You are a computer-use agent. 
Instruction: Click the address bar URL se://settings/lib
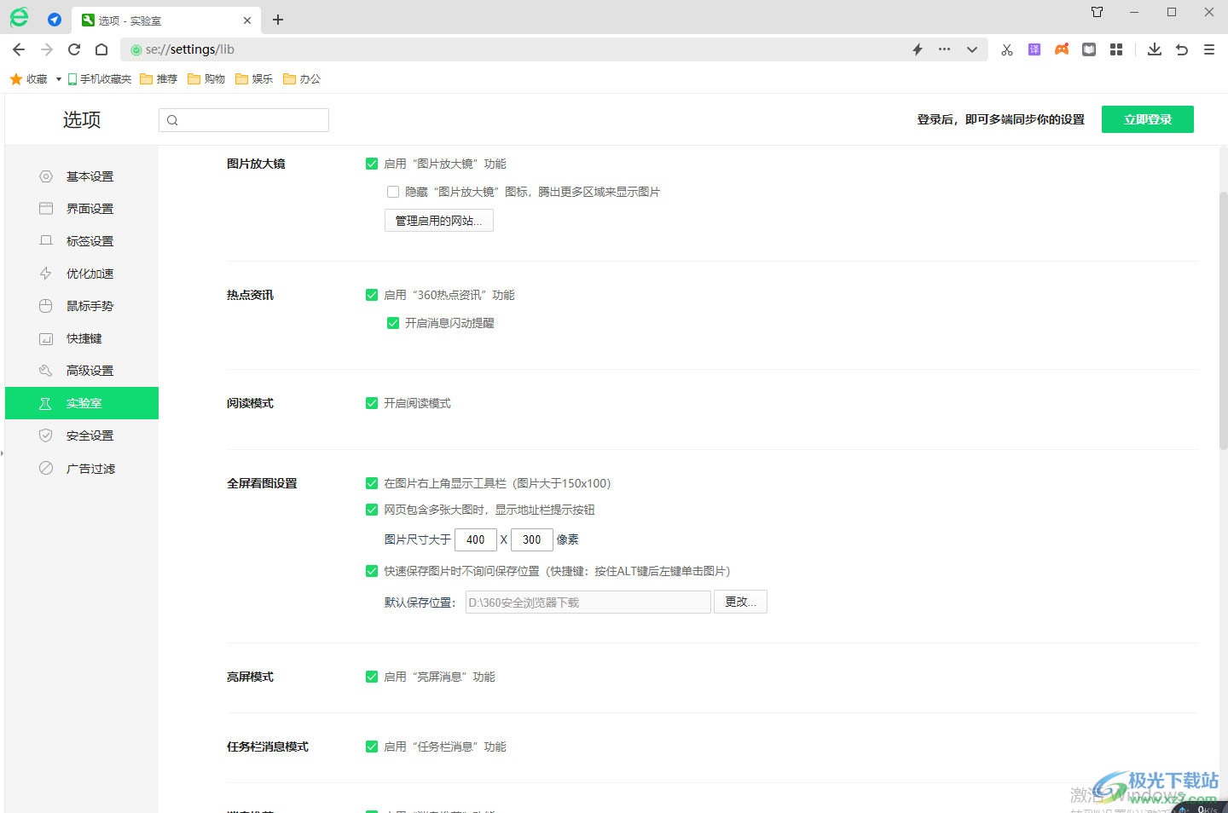[x=189, y=49]
